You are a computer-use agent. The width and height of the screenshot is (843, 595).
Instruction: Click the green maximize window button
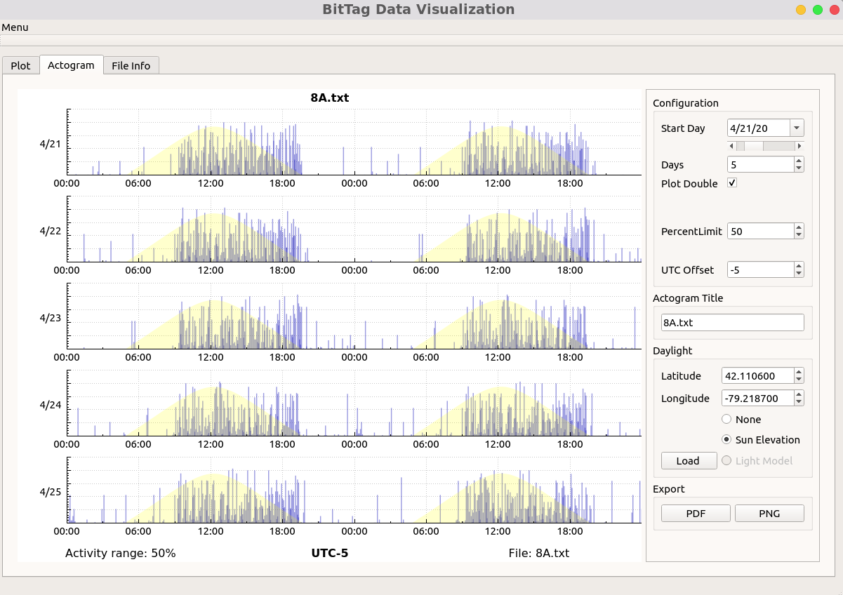817,10
